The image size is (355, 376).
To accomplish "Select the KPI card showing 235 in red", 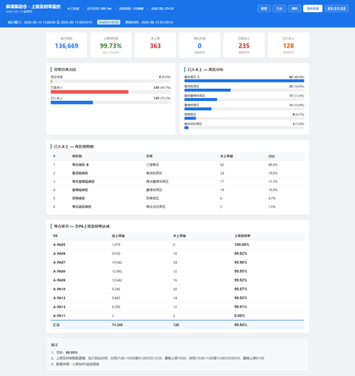I will [244, 45].
